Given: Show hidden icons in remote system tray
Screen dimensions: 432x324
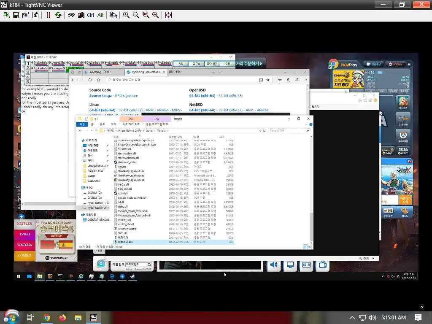Looking at the screenshot, I should pyautogui.click(x=383, y=276).
